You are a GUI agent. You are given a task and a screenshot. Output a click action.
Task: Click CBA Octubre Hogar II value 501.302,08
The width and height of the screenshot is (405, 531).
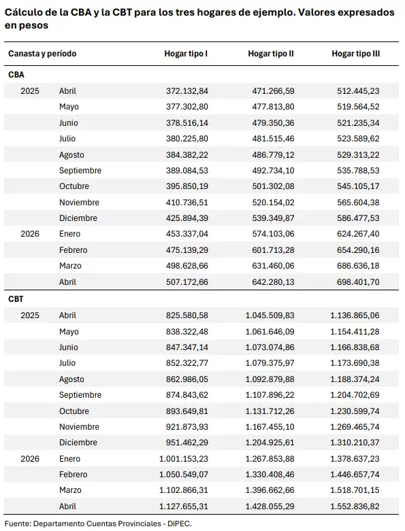click(273, 186)
